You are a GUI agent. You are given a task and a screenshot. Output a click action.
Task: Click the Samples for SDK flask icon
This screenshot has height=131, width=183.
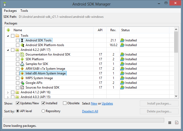point(22,64)
